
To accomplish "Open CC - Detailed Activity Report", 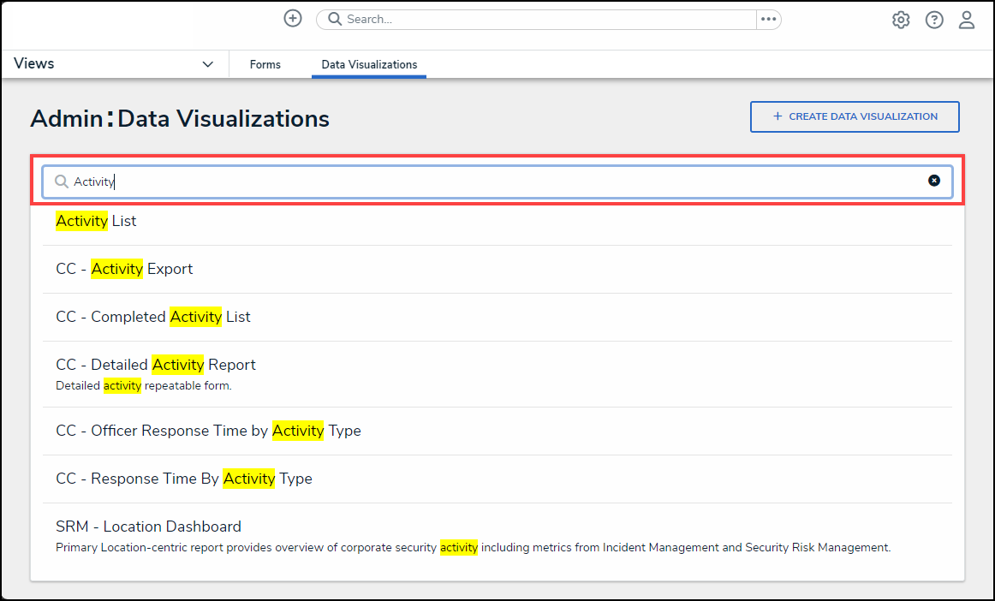I will [x=156, y=365].
